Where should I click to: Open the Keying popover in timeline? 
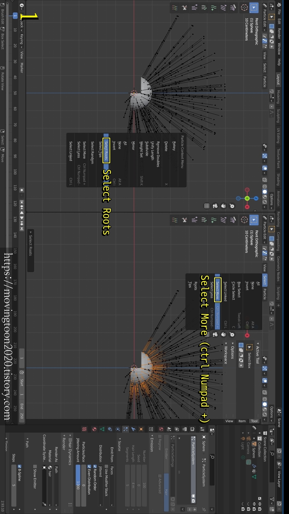tap(22, 41)
